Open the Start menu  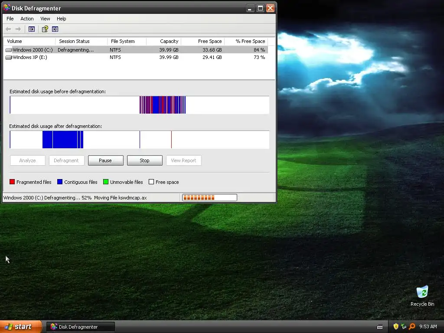pos(21,326)
